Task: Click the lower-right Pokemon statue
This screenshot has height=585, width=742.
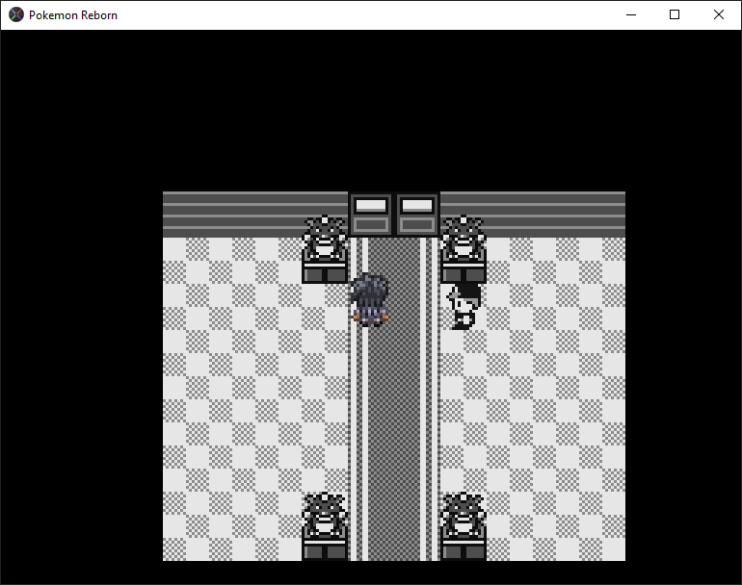Action: pos(464,526)
